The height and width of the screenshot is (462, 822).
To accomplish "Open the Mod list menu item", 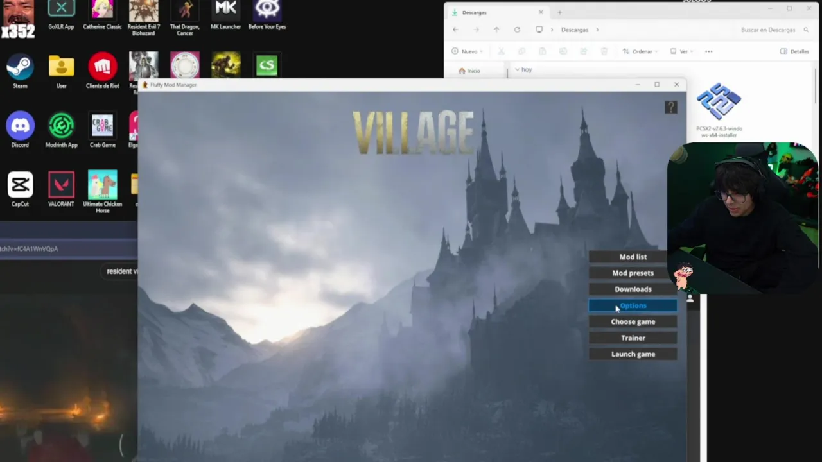I will [633, 257].
